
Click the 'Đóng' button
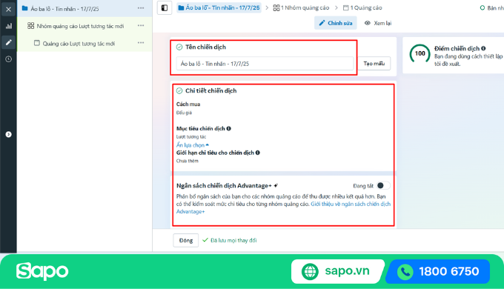186,240
